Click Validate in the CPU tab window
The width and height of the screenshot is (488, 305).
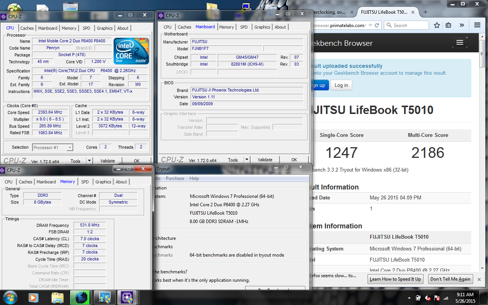[108, 161]
